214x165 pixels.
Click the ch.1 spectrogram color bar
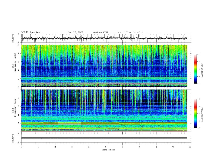[x=195, y=69]
